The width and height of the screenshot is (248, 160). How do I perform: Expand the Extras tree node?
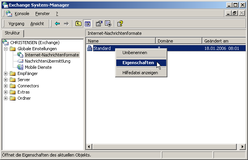pyautogui.click(x=5, y=92)
